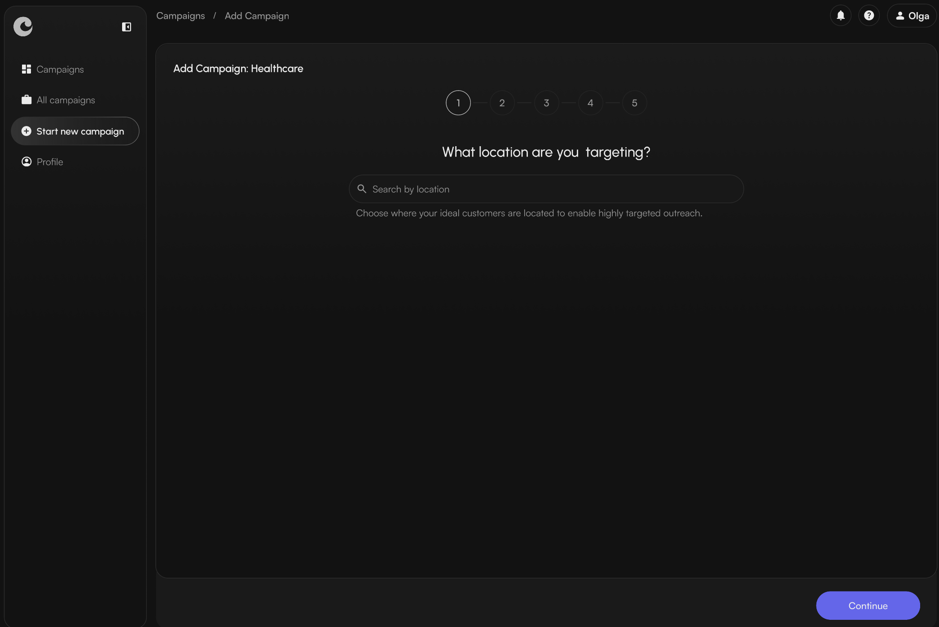The width and height of the screenshot is (939, 627).
Task: Open notifications bell
Action: pyautogui.click(x=840, y=16)
